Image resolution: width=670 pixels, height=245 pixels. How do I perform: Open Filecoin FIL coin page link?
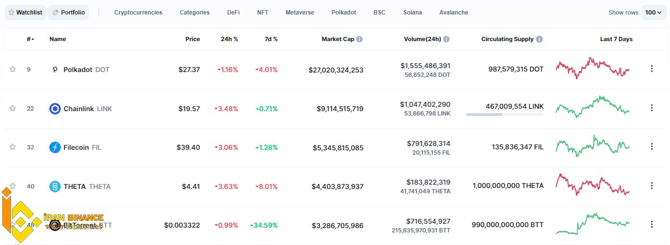tap(83, 147)
